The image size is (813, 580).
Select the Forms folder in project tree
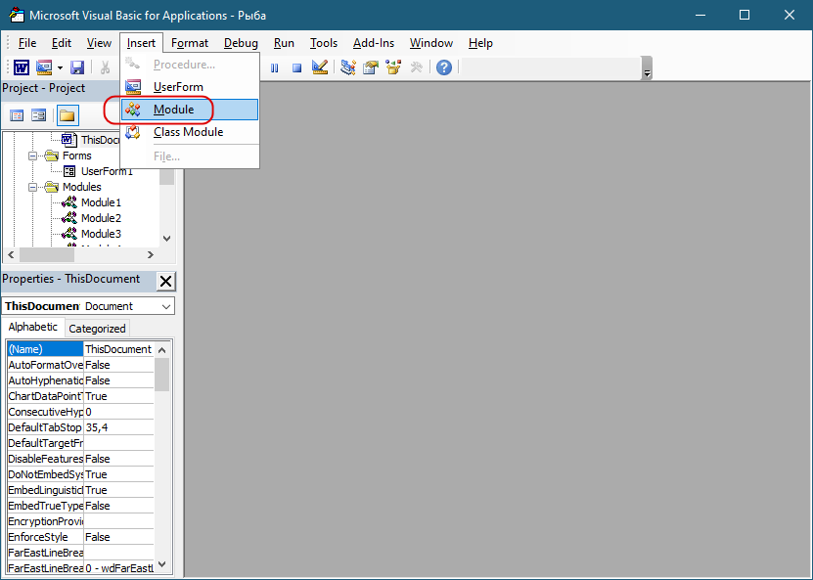[x=76, y=156]
